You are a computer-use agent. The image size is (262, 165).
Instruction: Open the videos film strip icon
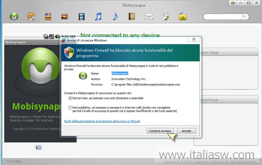tap(82, 17)
